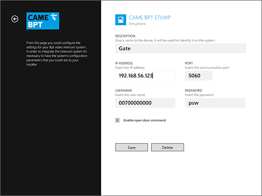The height and width of the screenshot is (196, 262).
Task: Click the 'Insert the communication port' hint
Action: click(x=207, y=68)
